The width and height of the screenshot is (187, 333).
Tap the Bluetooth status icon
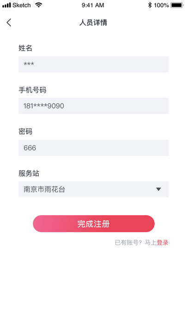tap(150, 5)
